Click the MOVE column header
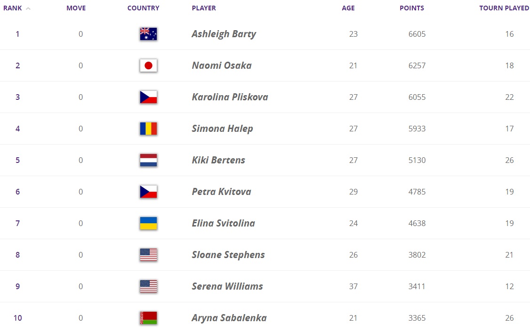Viewport: 530px width, 332px height. 76,8
